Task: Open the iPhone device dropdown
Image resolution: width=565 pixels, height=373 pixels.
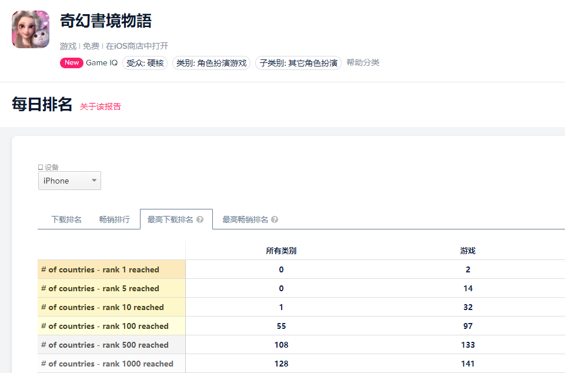Action: tap(69, 181)
